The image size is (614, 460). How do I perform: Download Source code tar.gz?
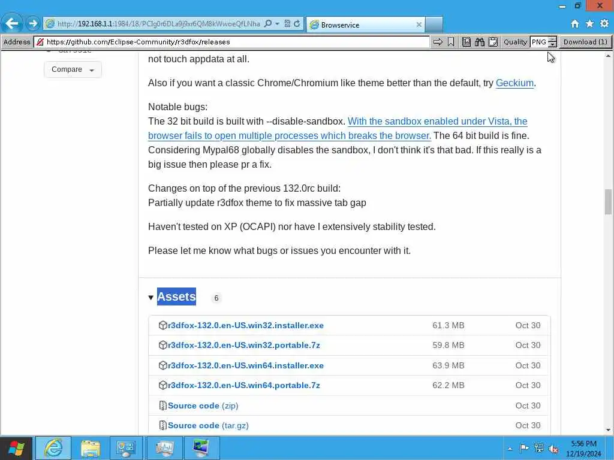[x=208, y=425]
